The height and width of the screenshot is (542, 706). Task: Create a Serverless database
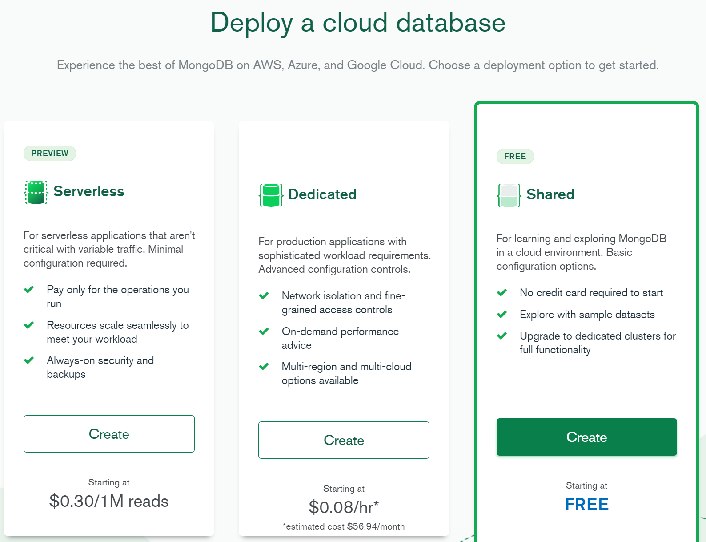tap(109, 434)
